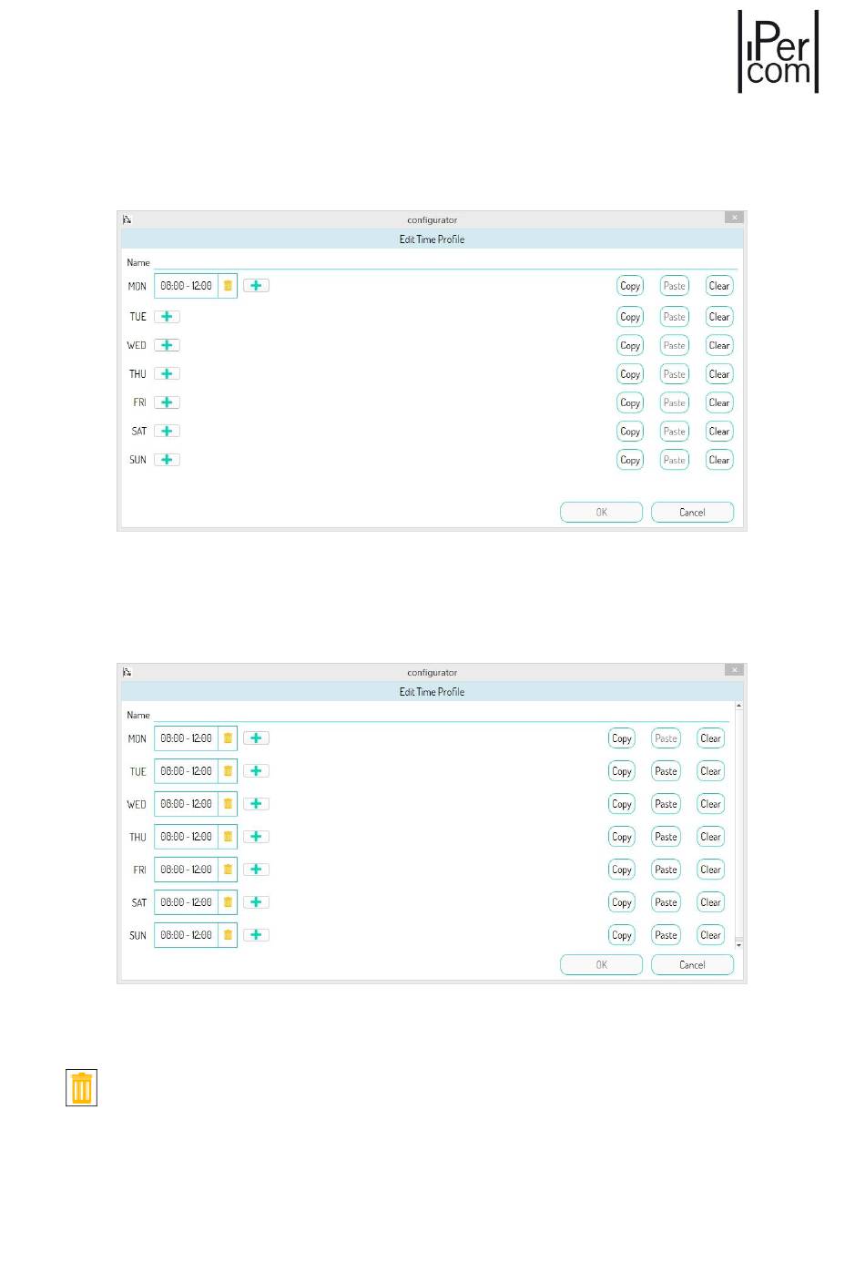Close the lower configurator window

pyautogui.click(x=734, y=670)
